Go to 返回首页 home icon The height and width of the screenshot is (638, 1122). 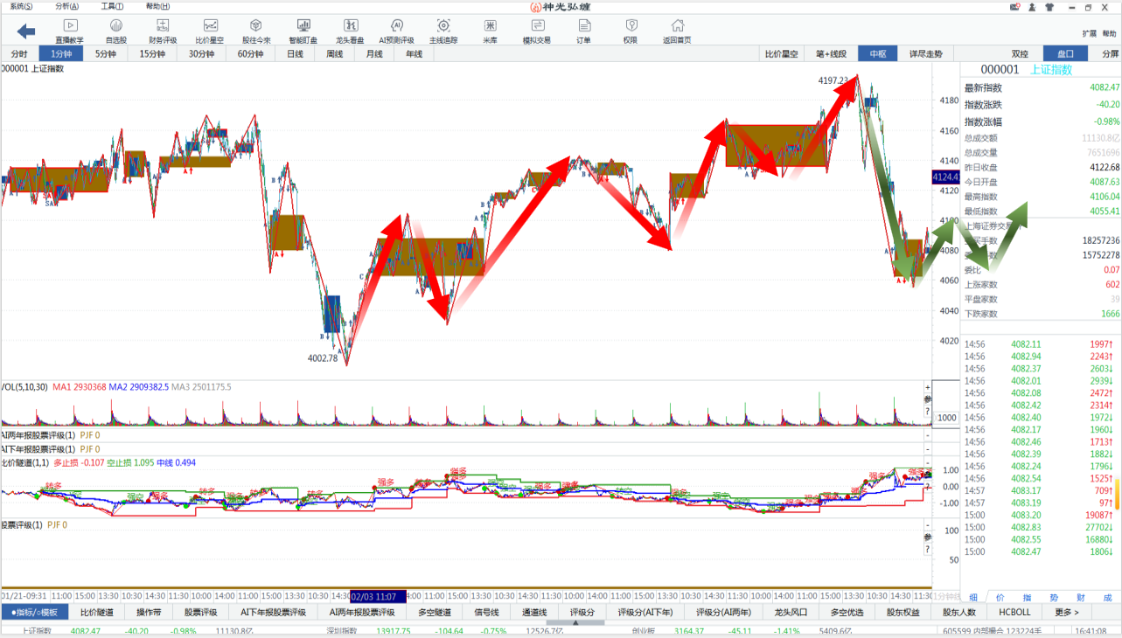click(677, 31)
